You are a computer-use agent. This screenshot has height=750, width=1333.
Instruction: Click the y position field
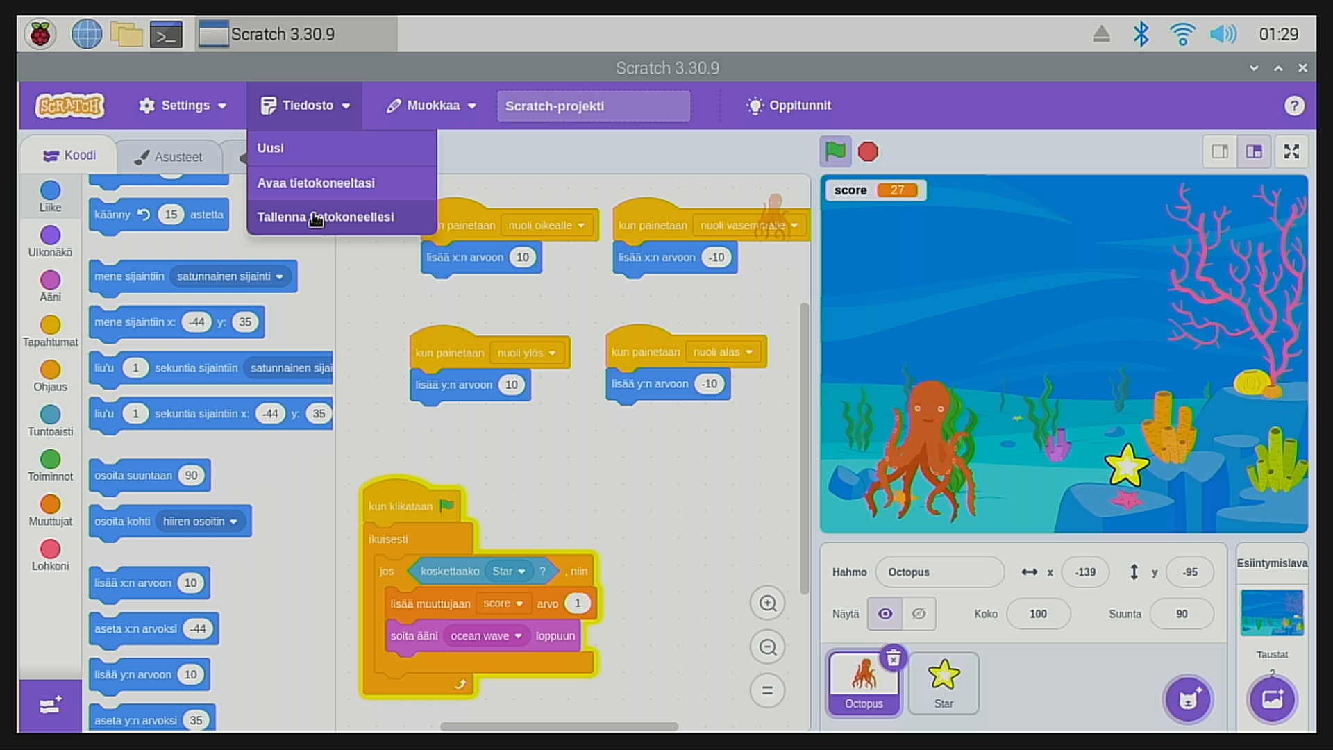coord(1190,572)
